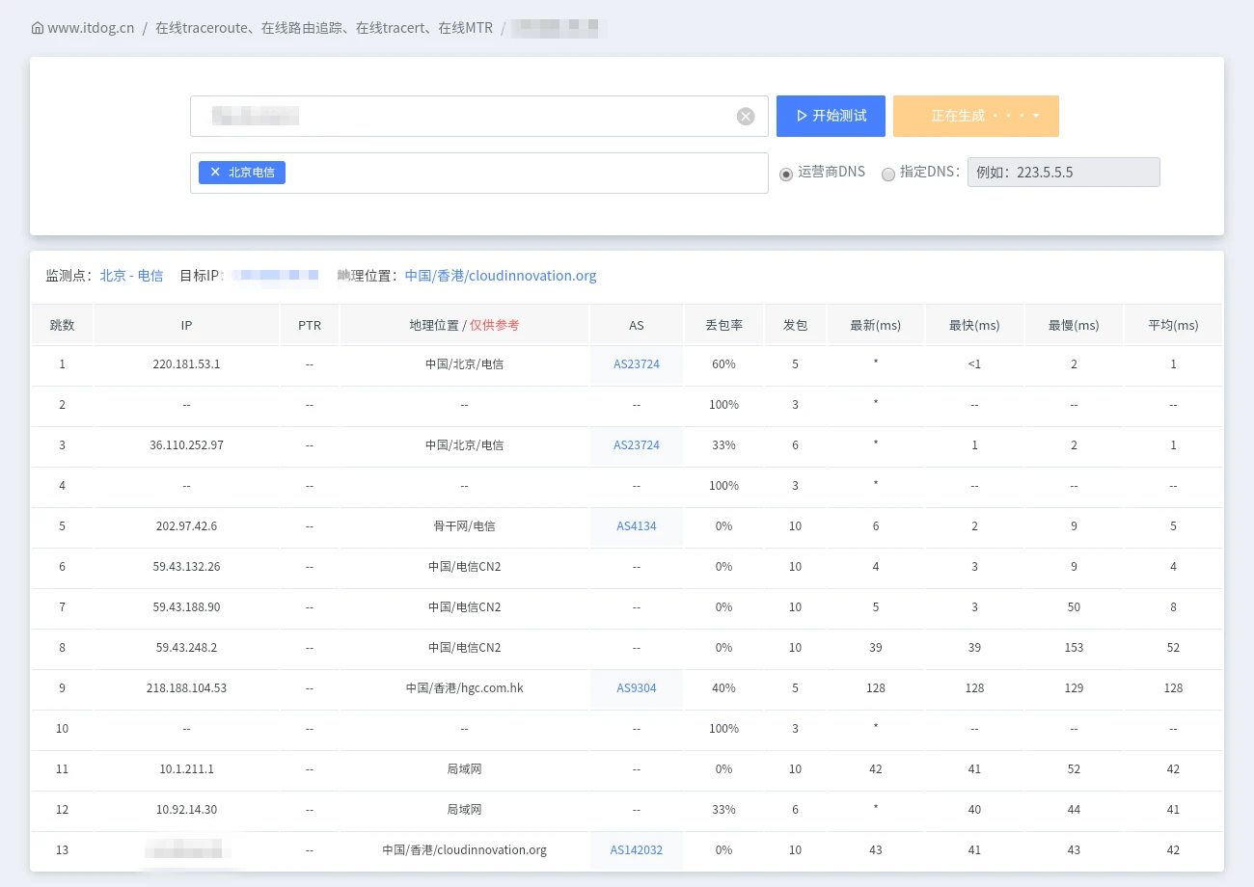This screenshot has height=887, width=1254.
Task: Click the home icon before www.itdog.cn
Action: [x=38, y=28]
